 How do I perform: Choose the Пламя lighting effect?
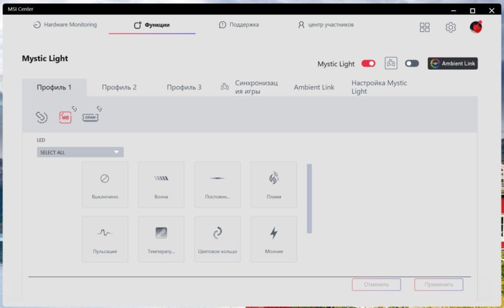coord(274,184)
